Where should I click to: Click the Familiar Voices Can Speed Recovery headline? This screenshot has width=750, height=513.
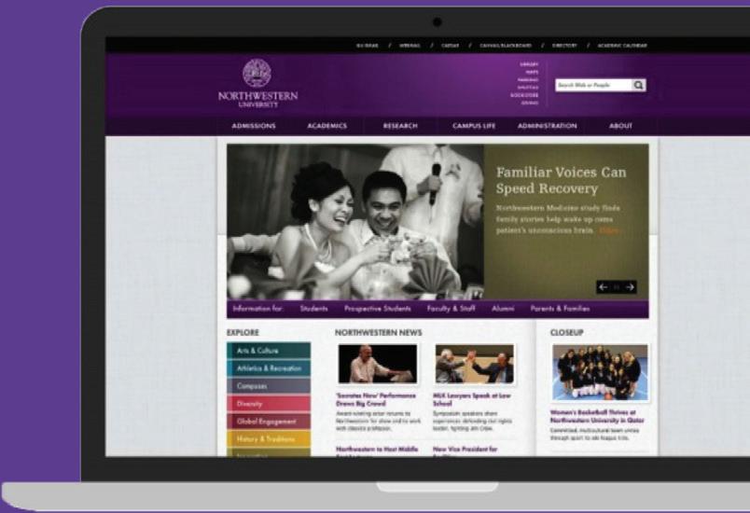(561, 180)
